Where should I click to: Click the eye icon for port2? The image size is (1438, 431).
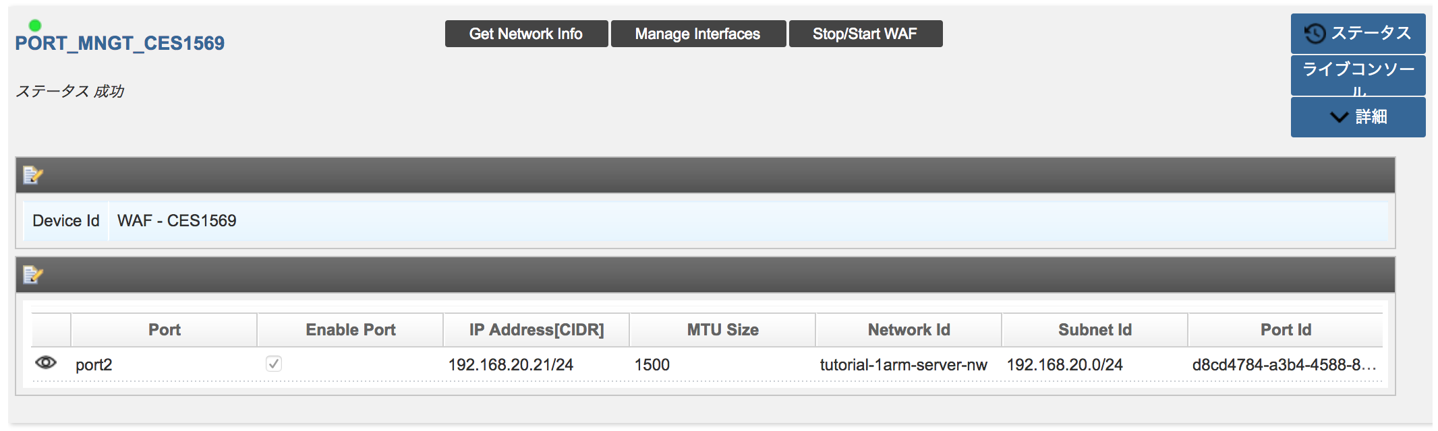[x=46, y=363]
